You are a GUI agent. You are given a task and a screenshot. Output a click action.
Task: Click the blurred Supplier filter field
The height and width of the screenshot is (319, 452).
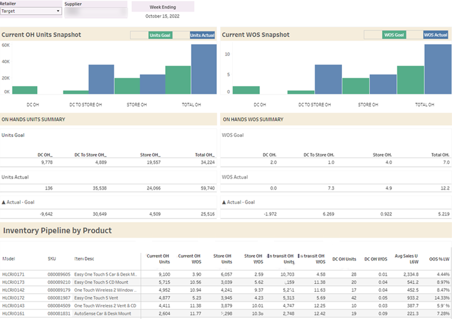[x=96, y=13]
